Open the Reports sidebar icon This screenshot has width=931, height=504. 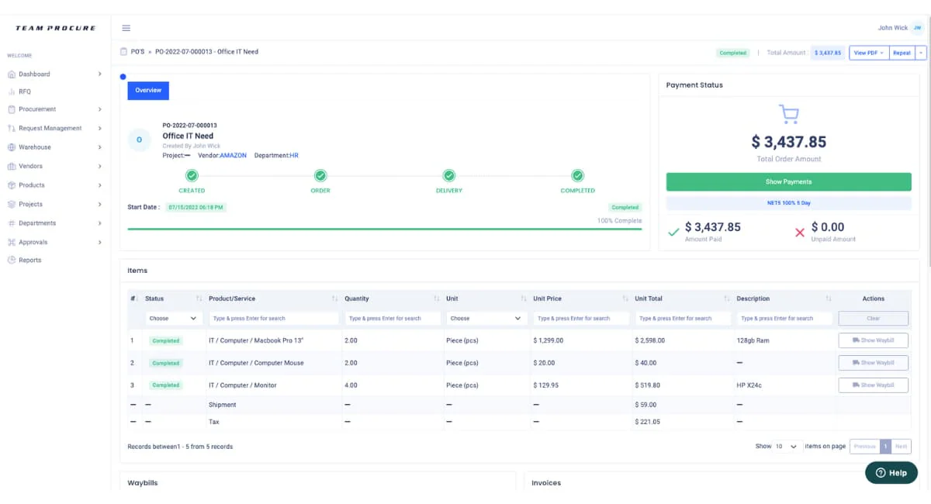click(12, 261)
